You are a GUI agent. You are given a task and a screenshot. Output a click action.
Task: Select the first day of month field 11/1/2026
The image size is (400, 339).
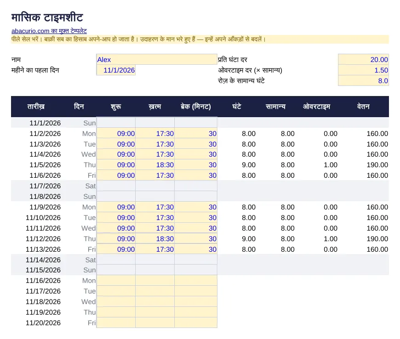tap(116, 70)
